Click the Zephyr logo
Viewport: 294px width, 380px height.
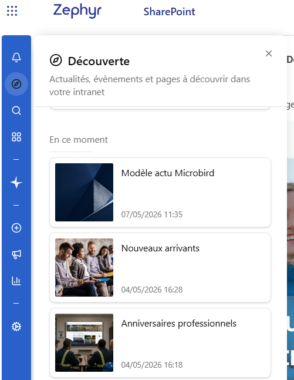point(77,11)
